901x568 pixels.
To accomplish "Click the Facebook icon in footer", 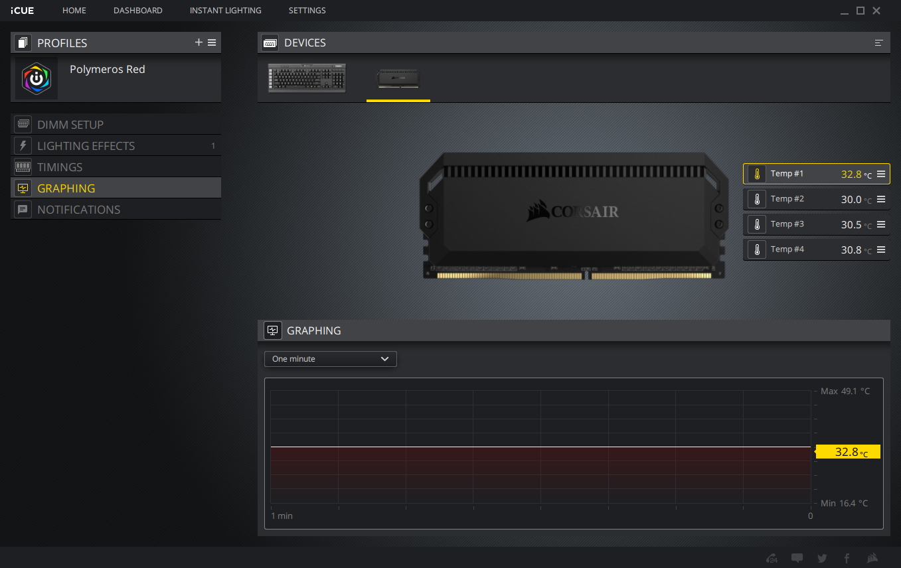I will point(847,558).
